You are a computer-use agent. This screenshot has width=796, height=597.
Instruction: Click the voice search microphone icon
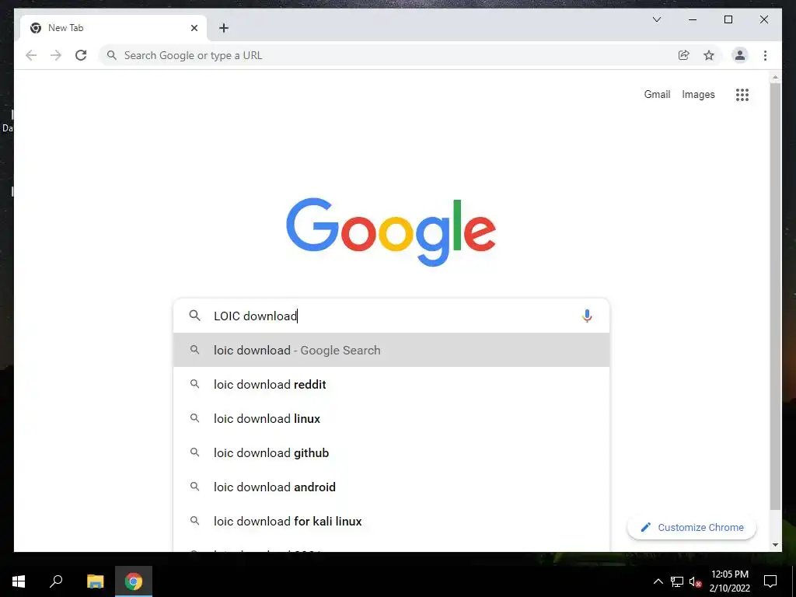pos(587,316)
